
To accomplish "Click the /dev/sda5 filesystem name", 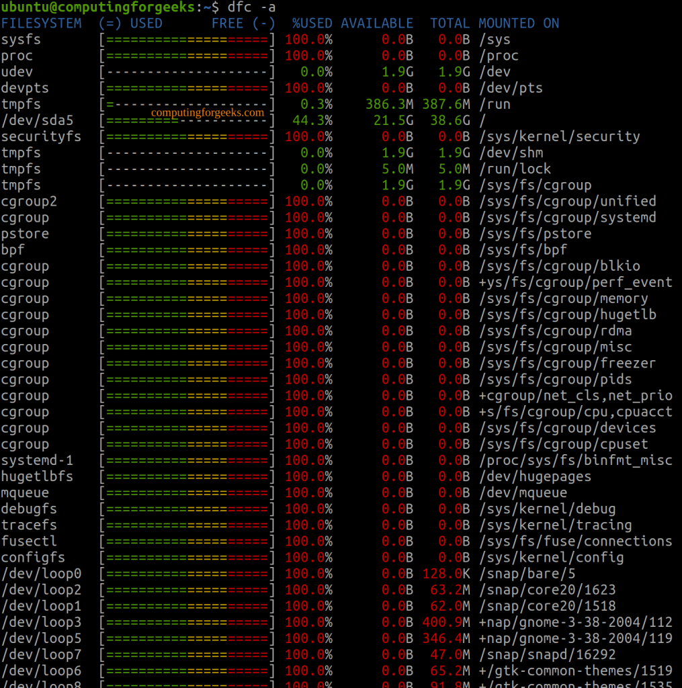I will 38,120.
